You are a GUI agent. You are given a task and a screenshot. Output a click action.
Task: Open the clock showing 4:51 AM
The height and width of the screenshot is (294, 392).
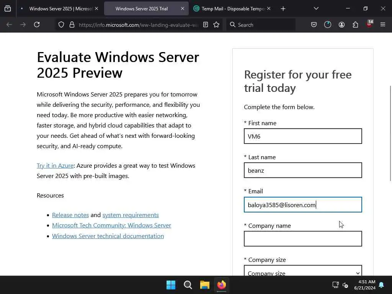tap(365, 285)
